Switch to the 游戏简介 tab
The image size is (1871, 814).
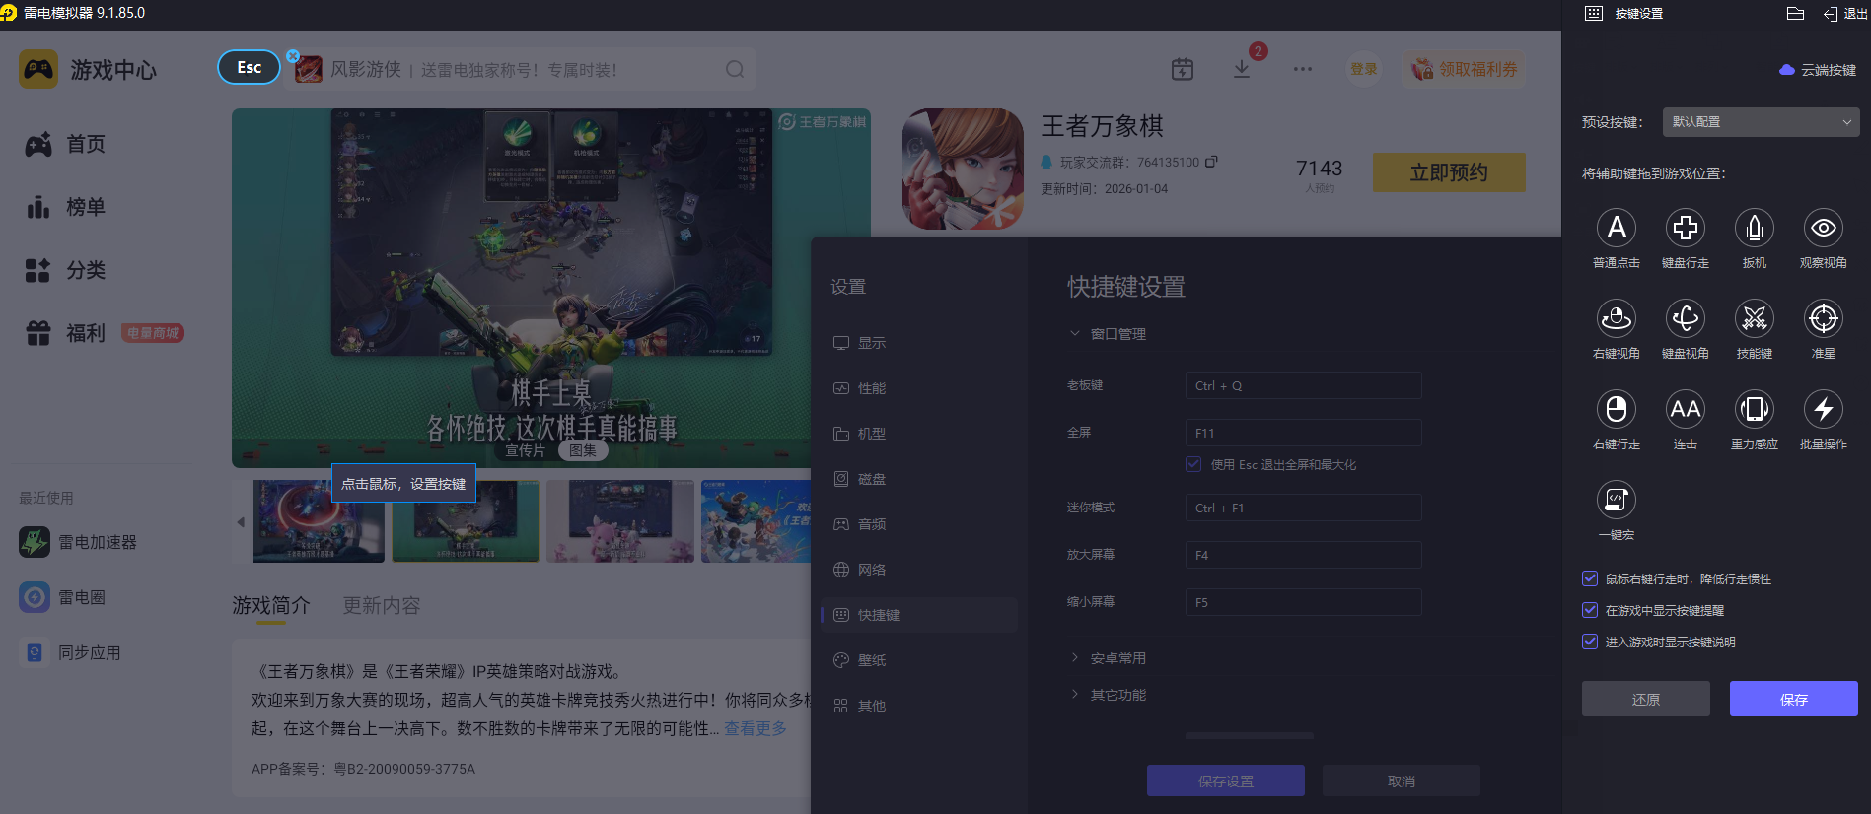point(271,605)
